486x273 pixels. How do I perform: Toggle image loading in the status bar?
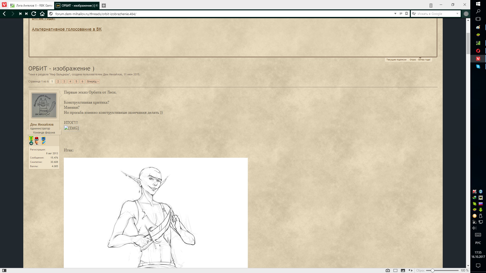[403, 270]
